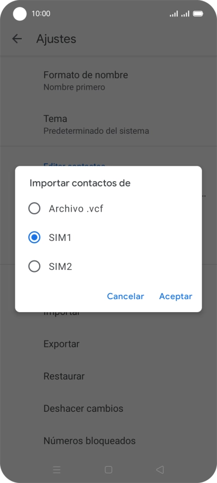The image size is (217, 483).
Task: Dismiss the dialog with Cancelar
Action: click(x=125, y=296)
